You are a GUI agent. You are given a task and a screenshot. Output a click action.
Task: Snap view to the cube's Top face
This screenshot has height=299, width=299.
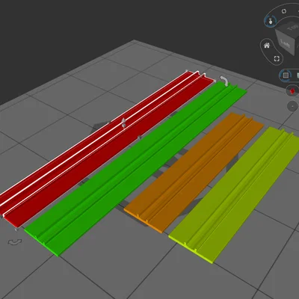tap(292, 27)
